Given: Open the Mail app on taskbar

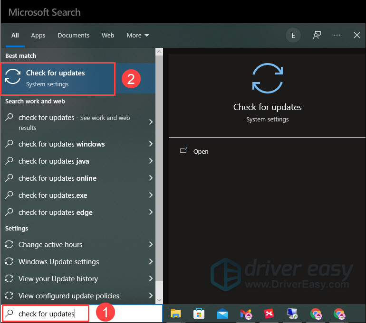Looking at the screenshot, I should point(222,314).
